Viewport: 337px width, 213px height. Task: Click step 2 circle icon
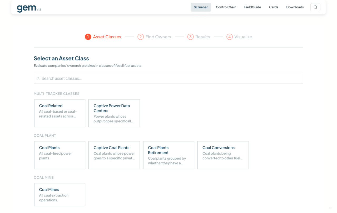tap(141, 37)
